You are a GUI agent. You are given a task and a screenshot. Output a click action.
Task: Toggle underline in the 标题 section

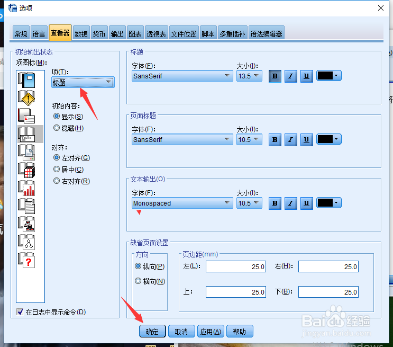[x=307, y=76]
